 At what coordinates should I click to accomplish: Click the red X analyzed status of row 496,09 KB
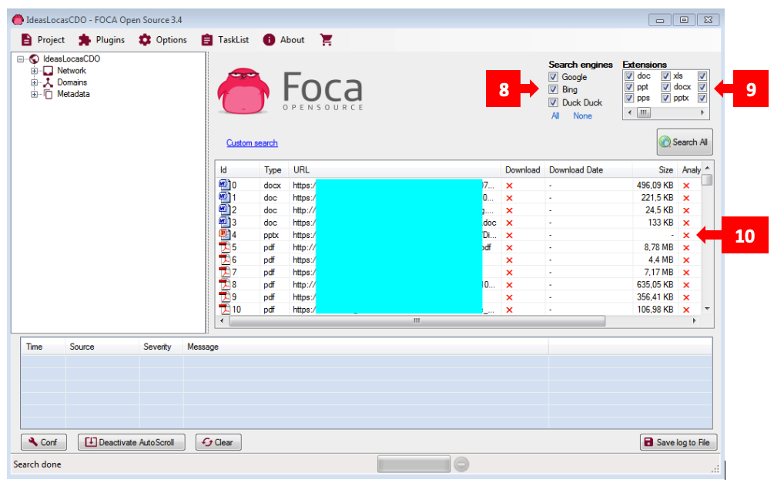pos(686,186)
